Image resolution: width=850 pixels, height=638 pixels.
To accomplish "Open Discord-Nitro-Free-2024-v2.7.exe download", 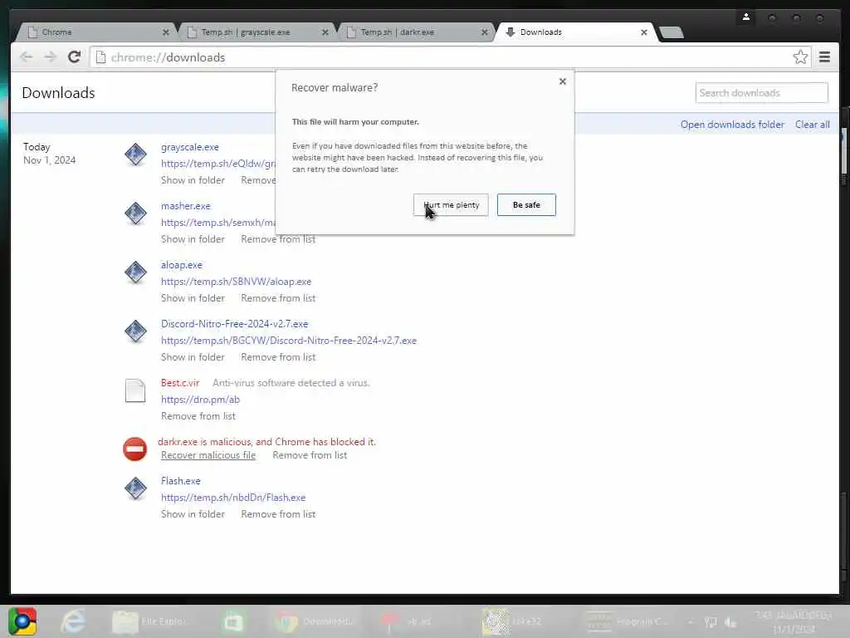I will pos(234,324).
